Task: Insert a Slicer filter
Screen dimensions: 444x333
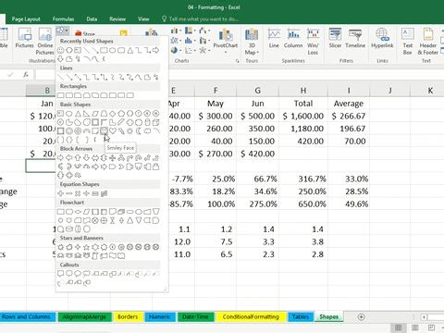Action: pyautogui.click(x=335, y=38)
